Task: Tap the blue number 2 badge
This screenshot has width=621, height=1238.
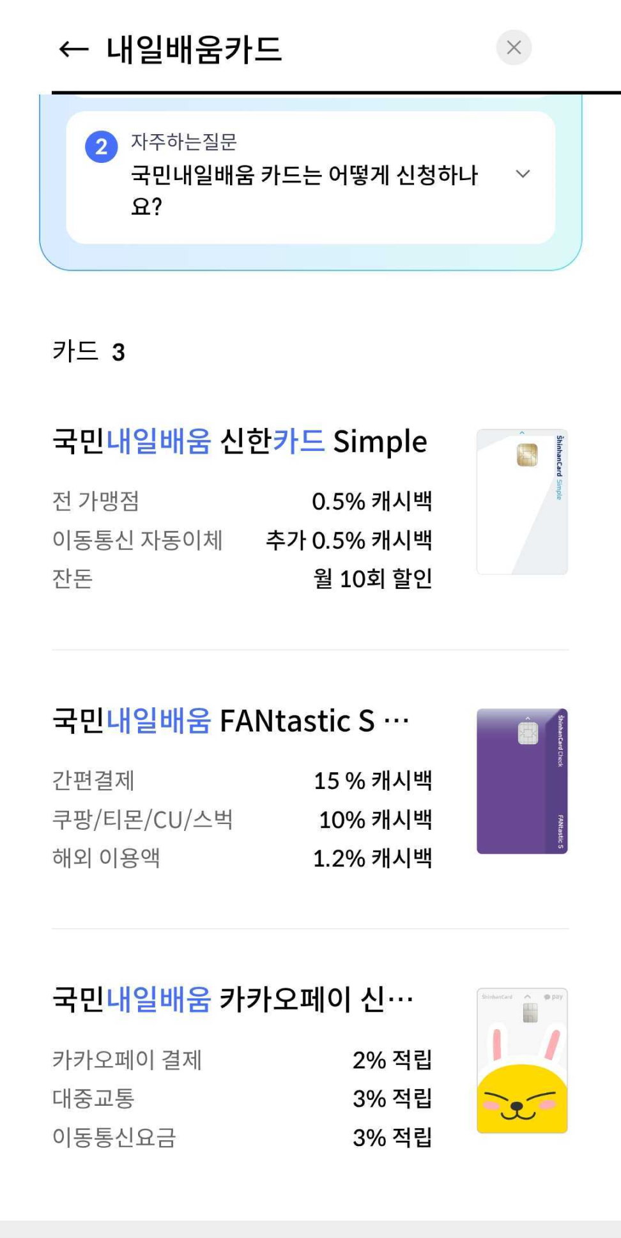Action: (x=102, y=147)
